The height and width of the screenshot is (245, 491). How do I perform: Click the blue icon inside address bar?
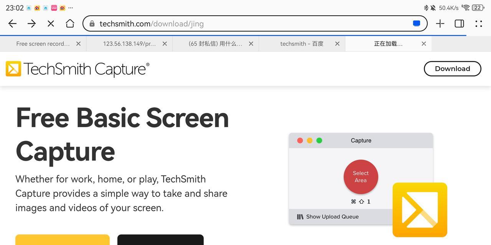416,23
